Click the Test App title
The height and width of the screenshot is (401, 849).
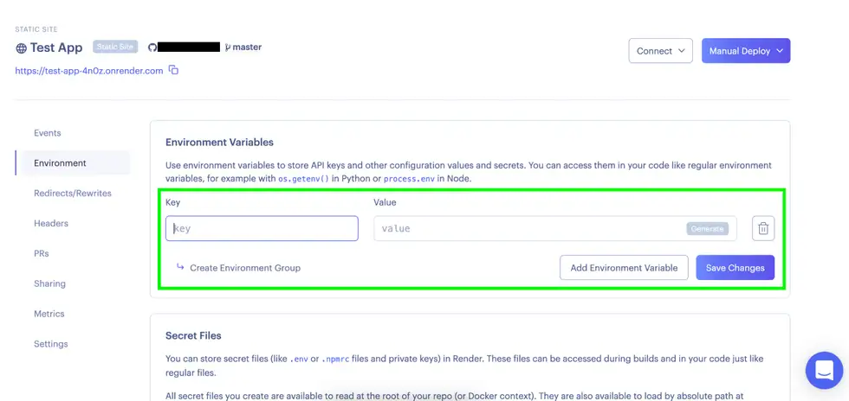[x=56, y=48]
